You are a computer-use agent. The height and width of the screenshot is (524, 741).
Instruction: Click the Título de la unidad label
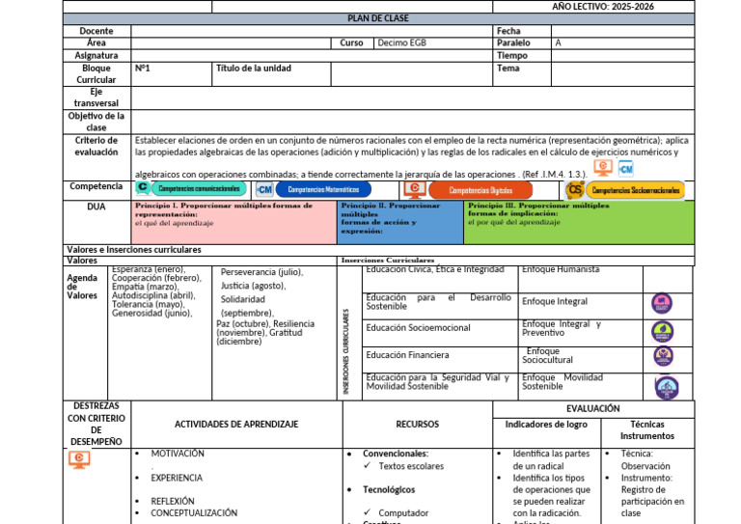tap(254, 69)
